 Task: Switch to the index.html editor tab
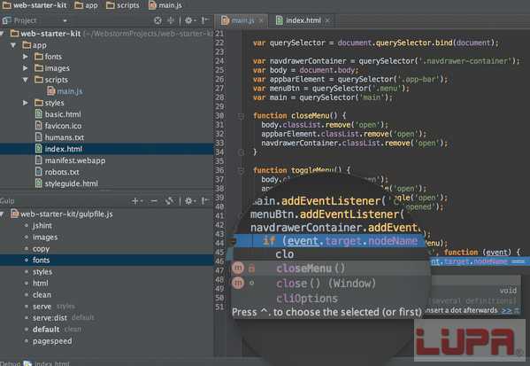click(x=303, y=20)
